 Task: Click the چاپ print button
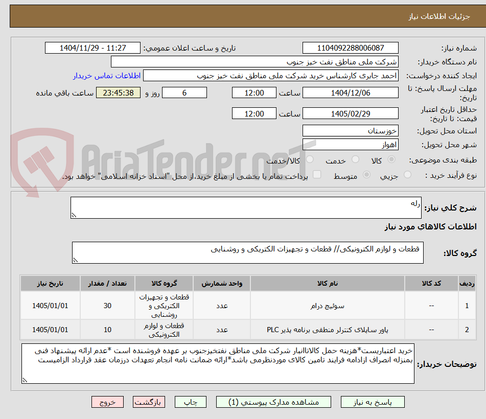pyautogui.click(x=191, y=402)
